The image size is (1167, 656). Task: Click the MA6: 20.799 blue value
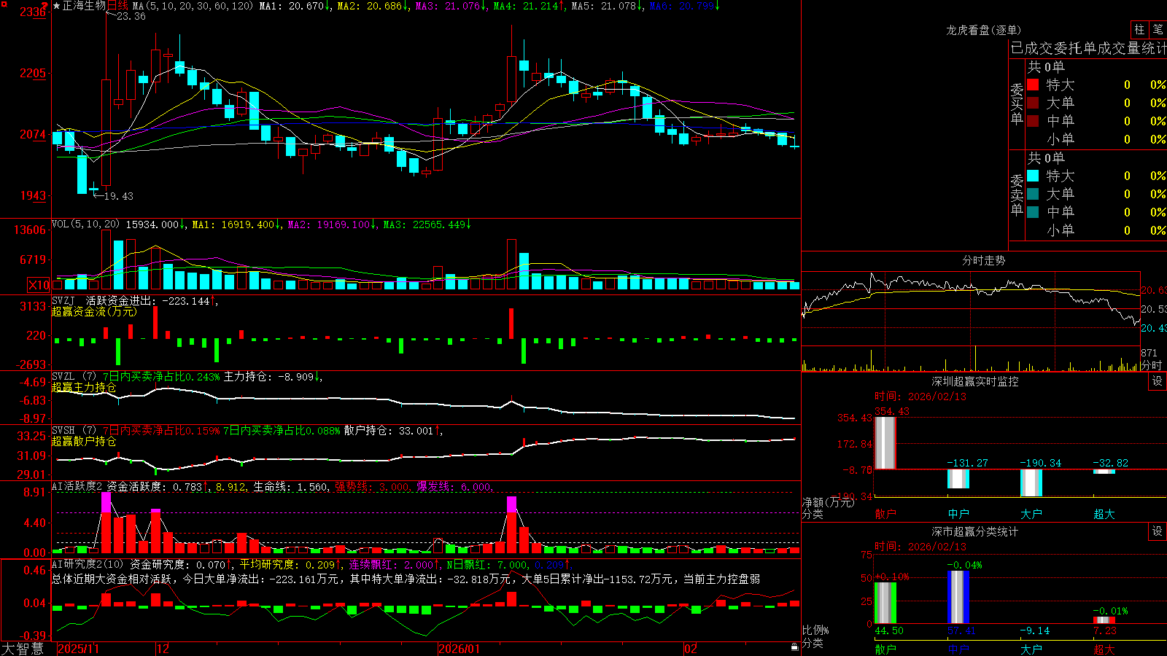click(684, 6)
